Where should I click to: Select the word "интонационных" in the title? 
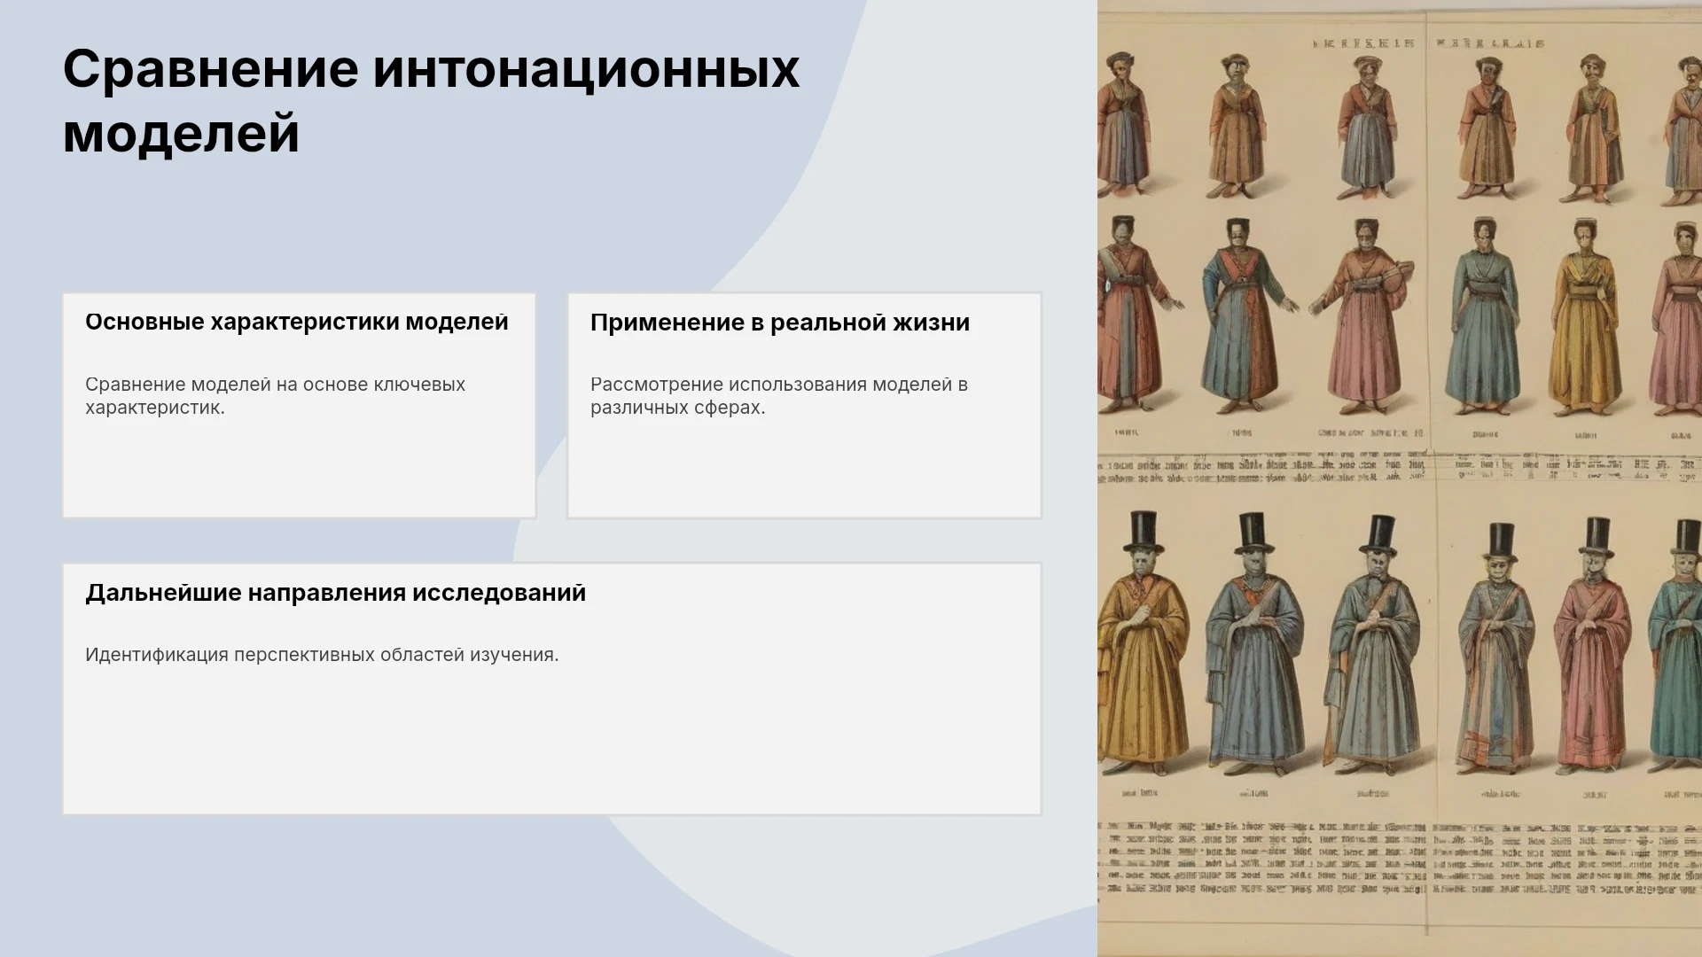(586, 69)
